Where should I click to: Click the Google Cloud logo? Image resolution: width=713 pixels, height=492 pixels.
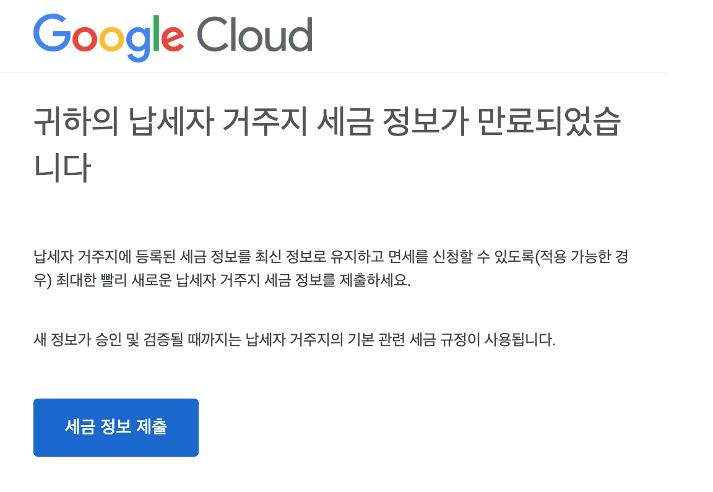pyautogui.click(x=173, y=35)
